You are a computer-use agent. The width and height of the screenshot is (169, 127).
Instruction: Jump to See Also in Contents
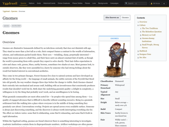click(143, 57)
